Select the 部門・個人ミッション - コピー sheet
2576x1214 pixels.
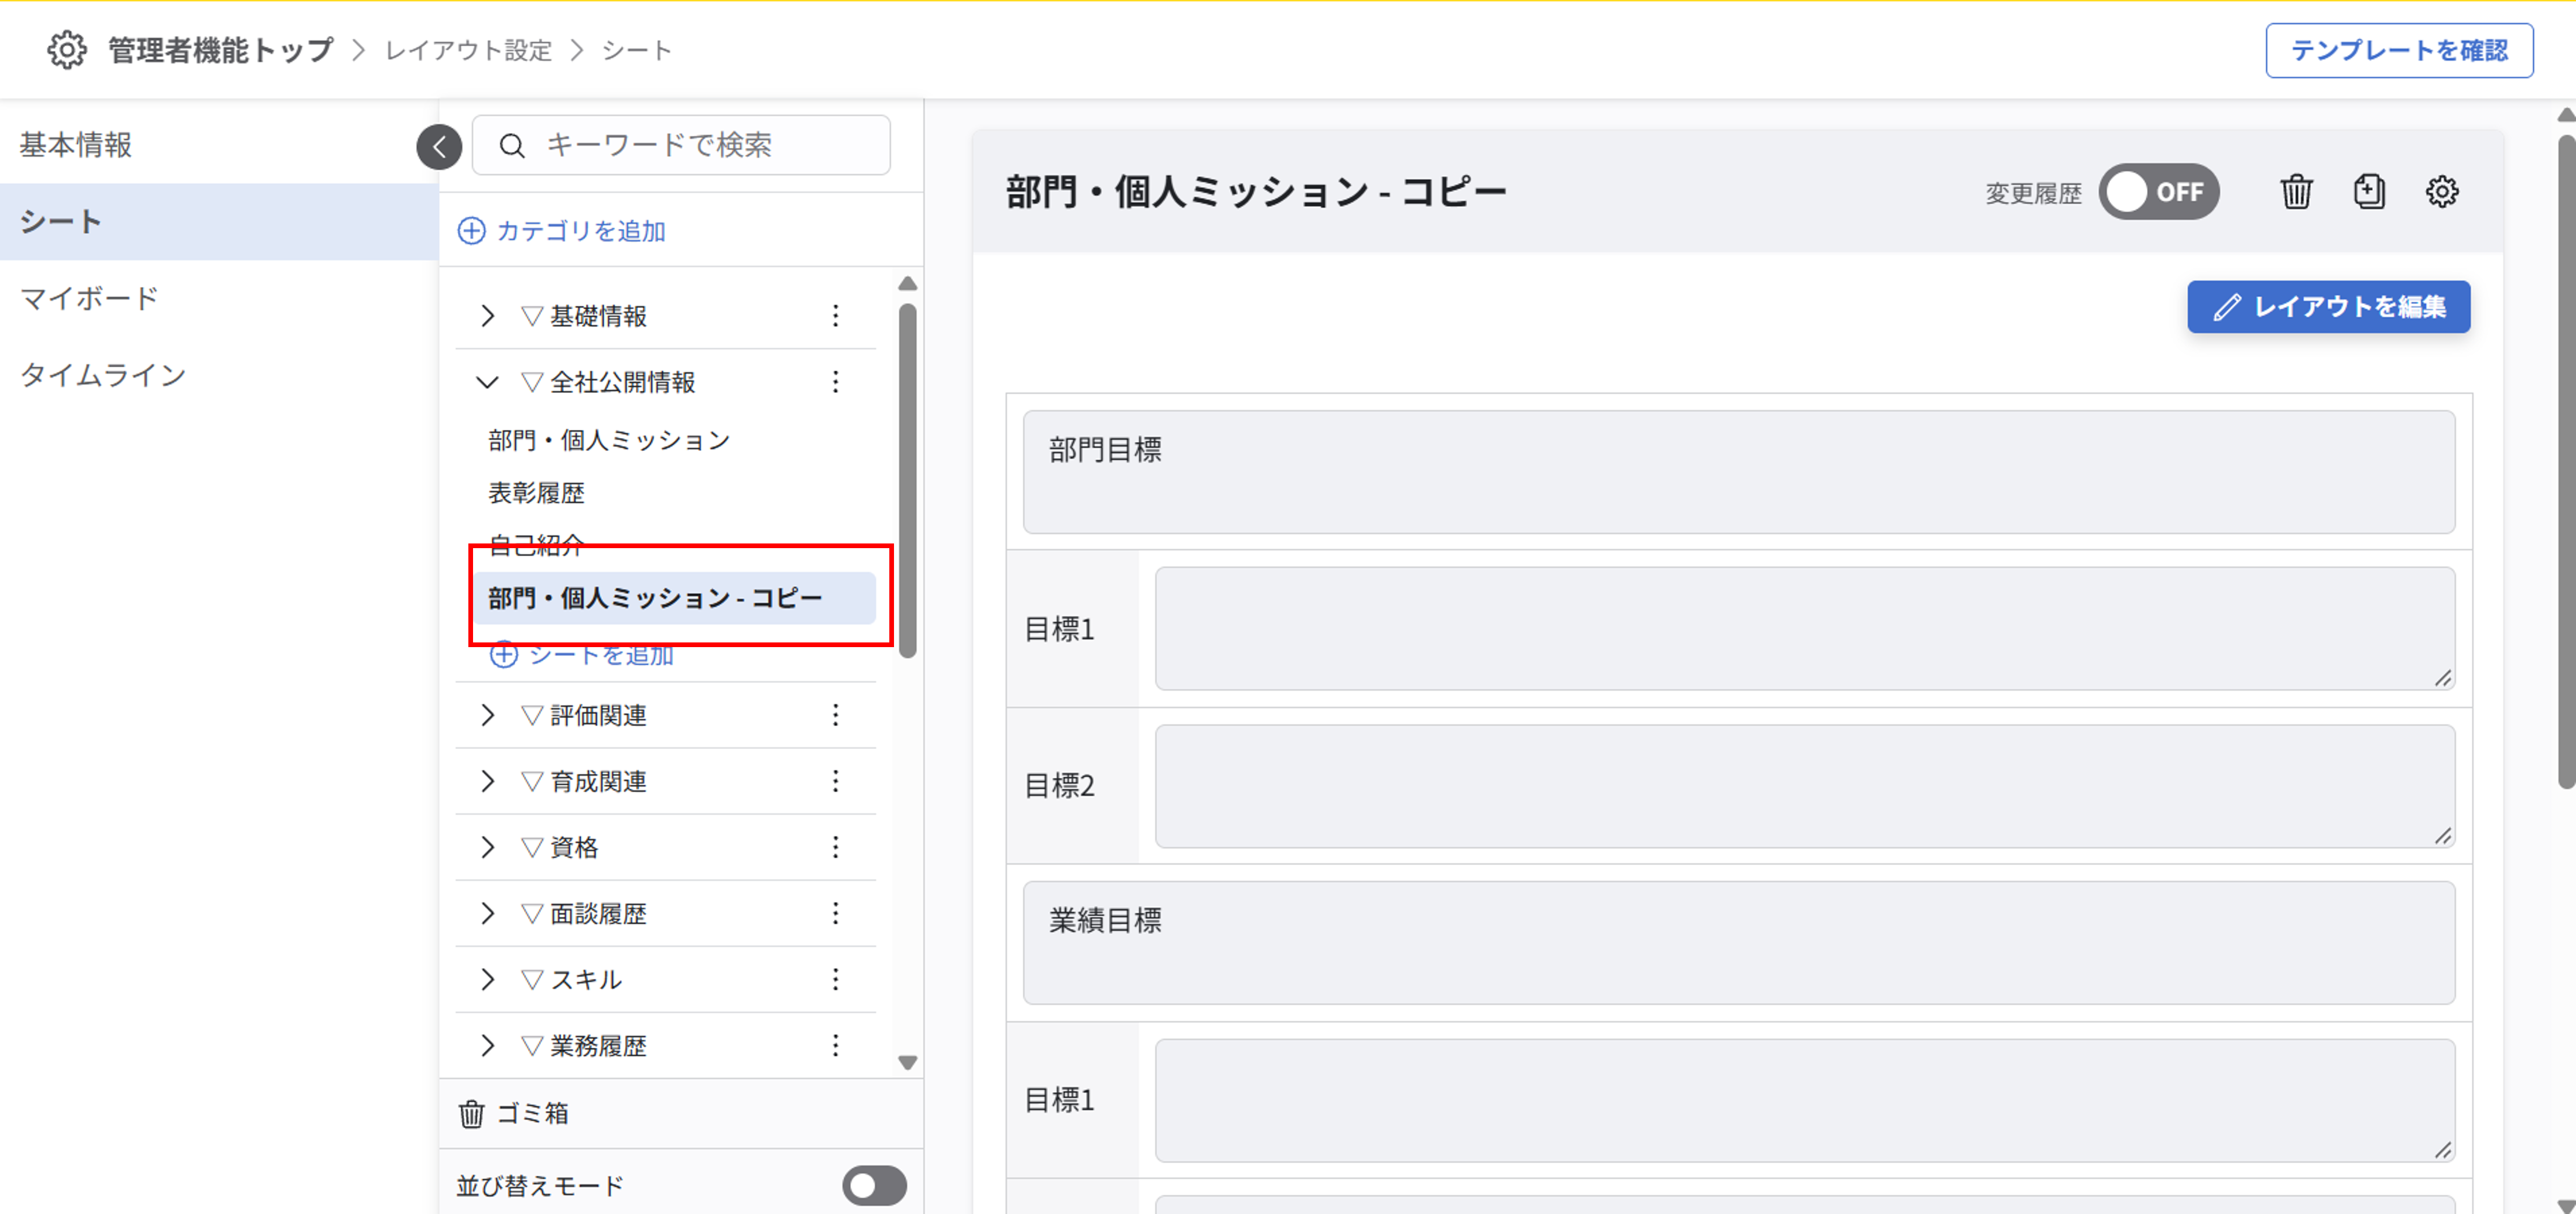coord(674,598)
